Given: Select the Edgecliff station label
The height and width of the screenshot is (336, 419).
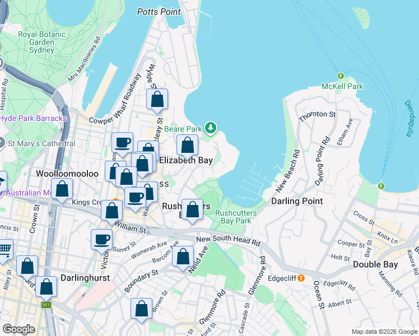Looking at the screenshot, I should pyautogui.click(x=282, y=278).
